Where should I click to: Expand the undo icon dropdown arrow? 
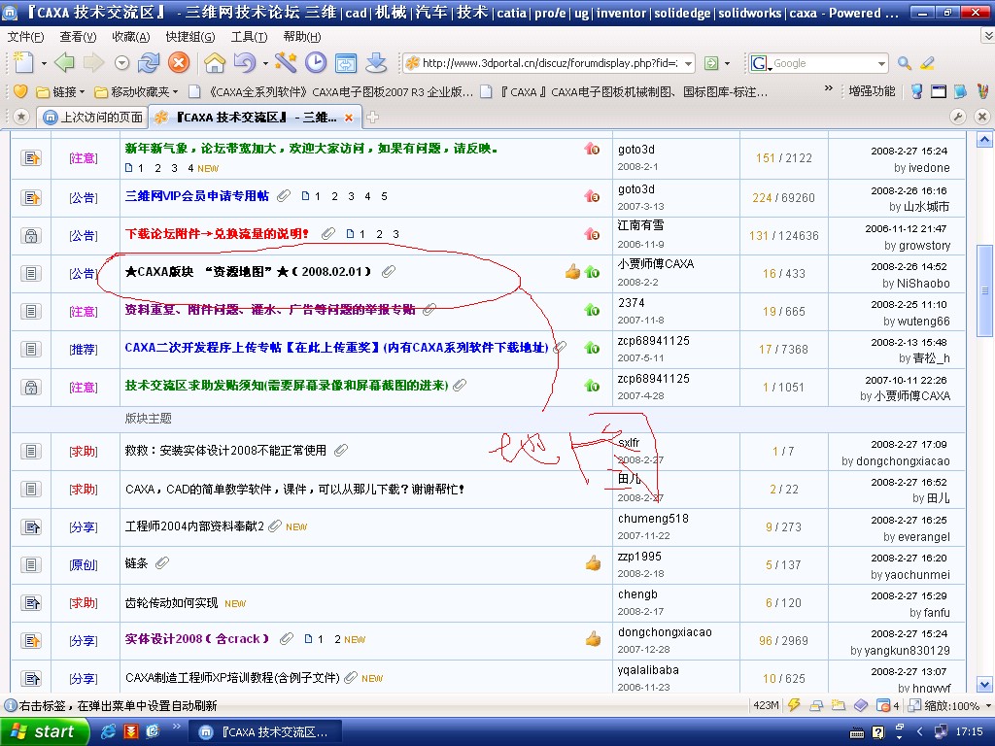point(265,63)
